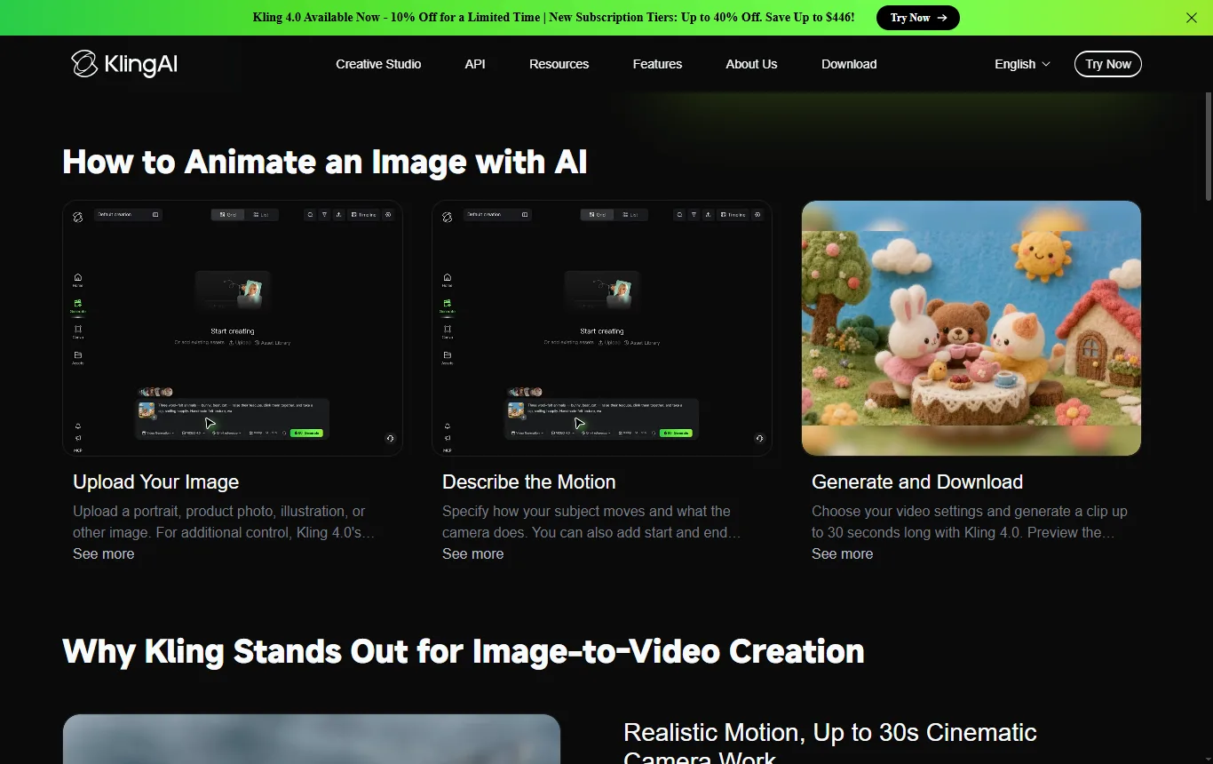Open the About Us nav item
This screenshot has width=1213, height=764.
751,64
